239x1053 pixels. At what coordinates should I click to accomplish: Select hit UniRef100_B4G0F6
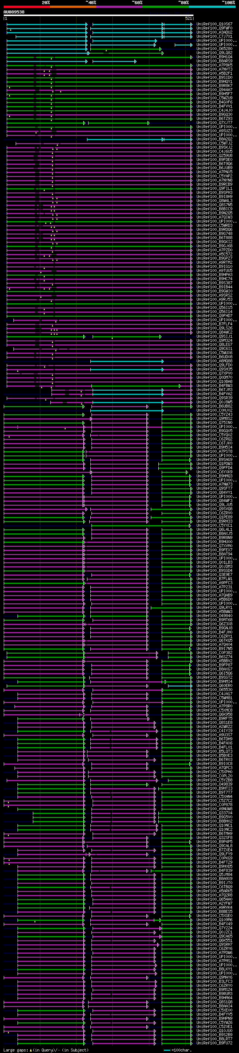(214, 102)
